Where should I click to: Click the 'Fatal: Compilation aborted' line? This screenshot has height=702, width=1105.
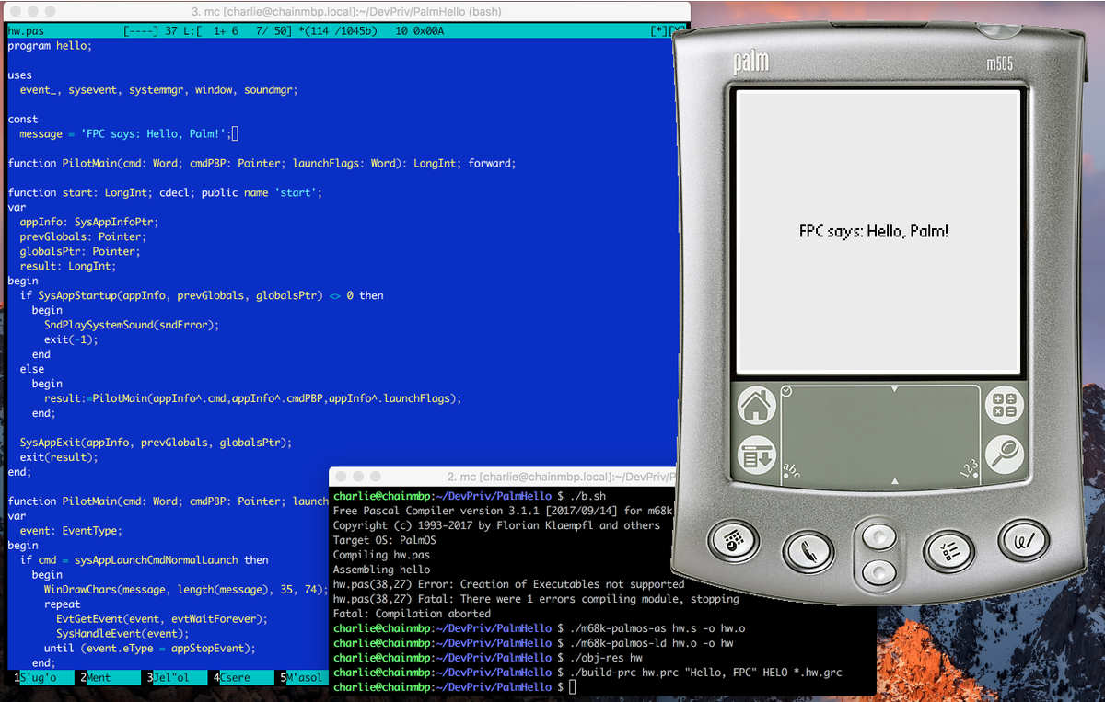point(412,615)
